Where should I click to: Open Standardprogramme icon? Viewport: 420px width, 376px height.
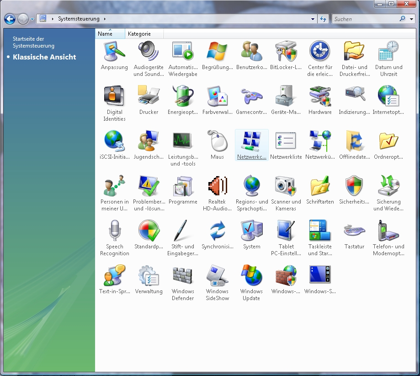tap(149, 230)
